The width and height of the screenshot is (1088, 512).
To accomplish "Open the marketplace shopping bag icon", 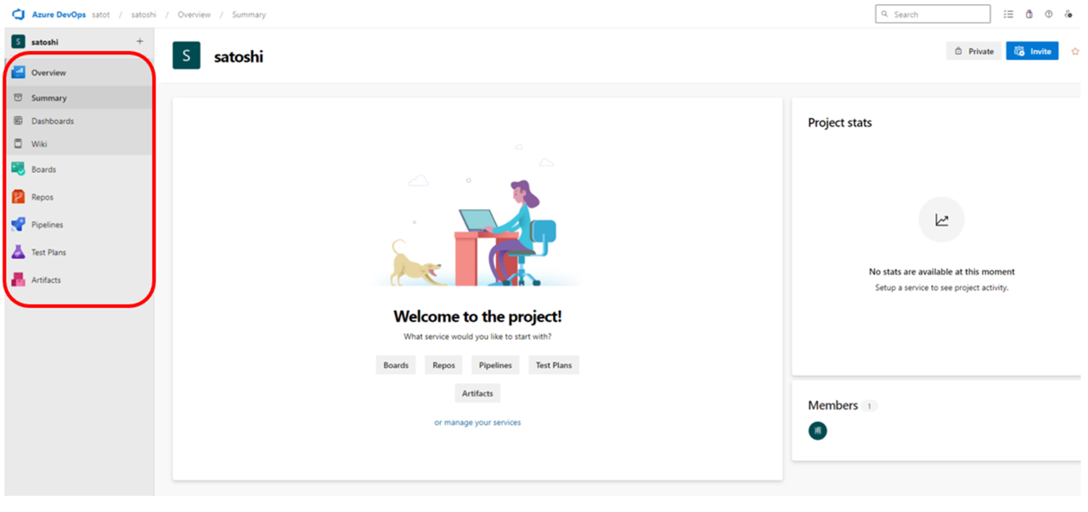I will tap(1029, 14).
